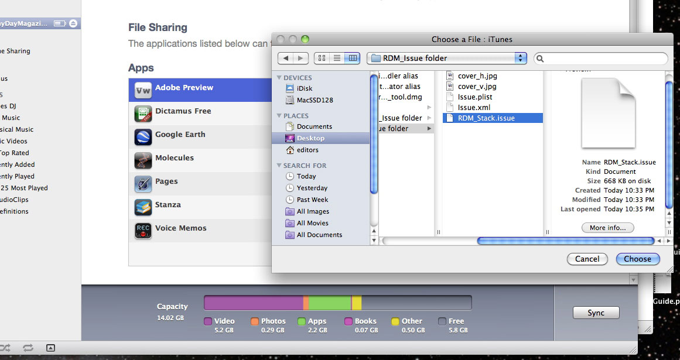The width and height of the screenshot is (680, 360).
Task: Click the Sync button in iTunes
Action: point(596,313)
